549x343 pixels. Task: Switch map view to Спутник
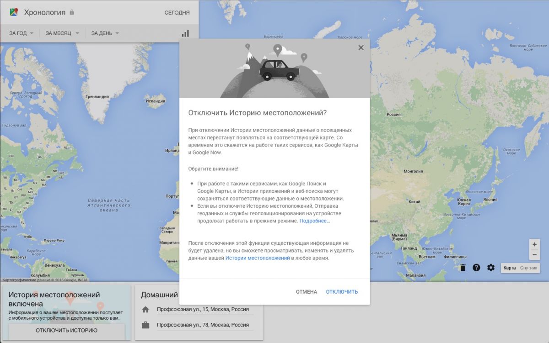coord(528,268)
